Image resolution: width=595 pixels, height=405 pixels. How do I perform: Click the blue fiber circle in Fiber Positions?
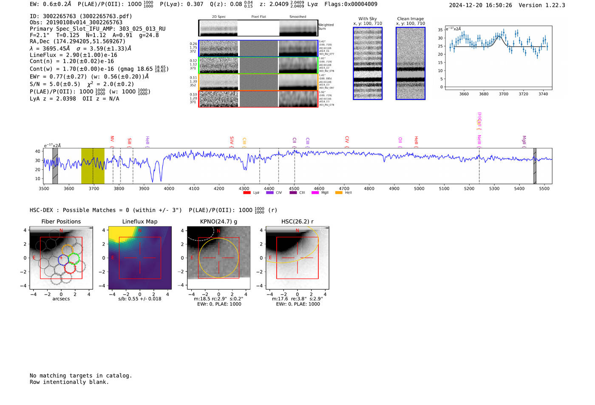point(63,260)
